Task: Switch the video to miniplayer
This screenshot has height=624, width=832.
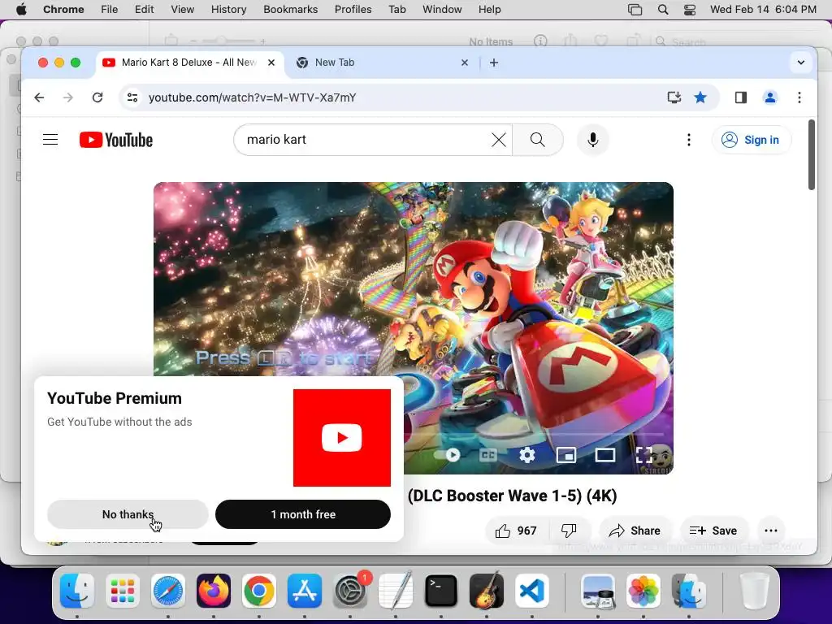Action: (x=566, y=455)
